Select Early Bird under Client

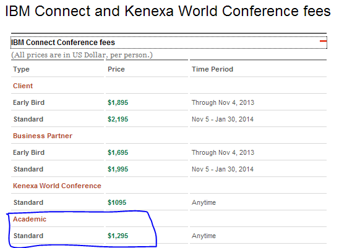click(28, 102)
